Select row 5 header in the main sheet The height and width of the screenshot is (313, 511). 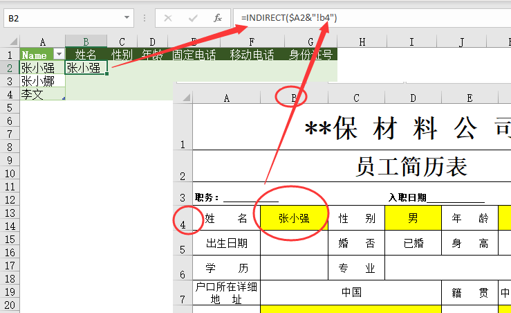[10, 107]
